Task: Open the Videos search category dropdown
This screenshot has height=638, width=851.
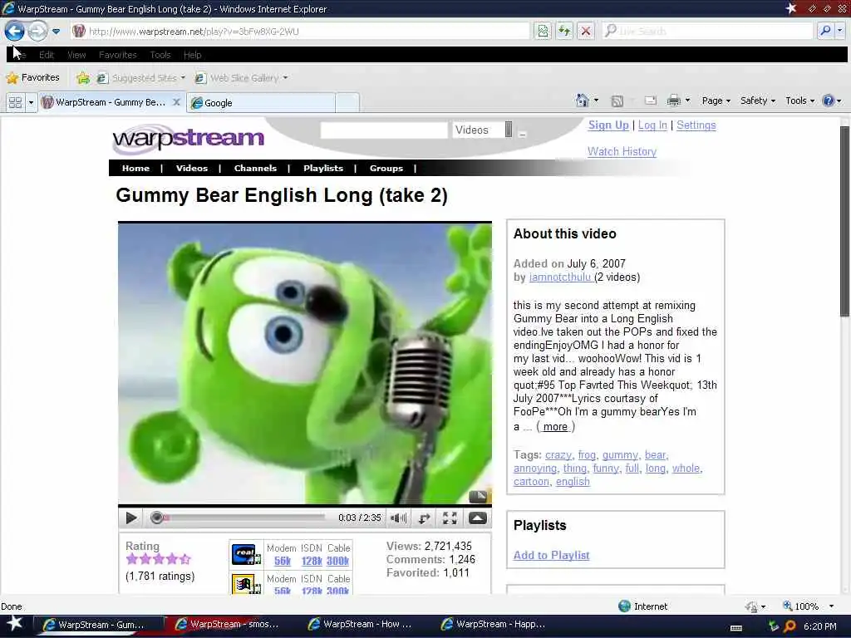Action: coord(483,130)
